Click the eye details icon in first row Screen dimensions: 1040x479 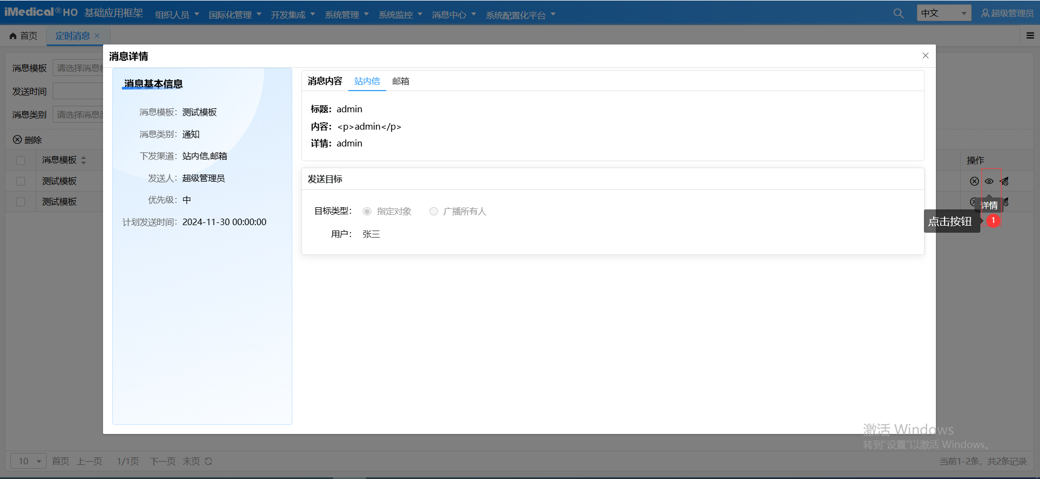click(989, 182)
